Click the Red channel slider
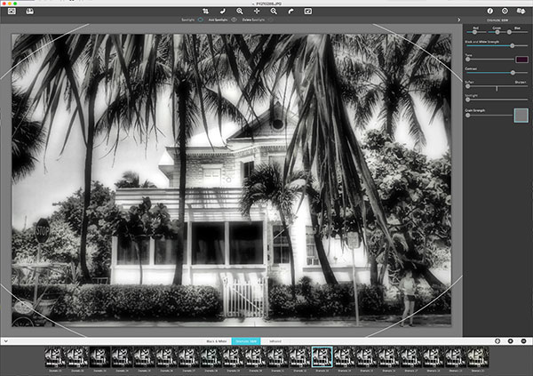 (x=474, y=32)
